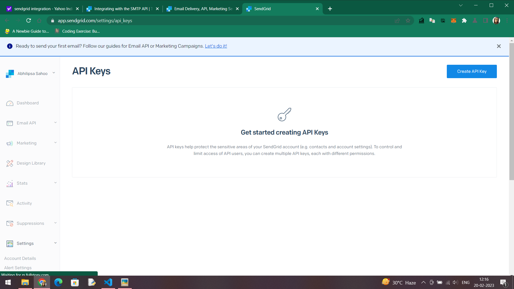Click the Create API Key button
This screenshot has width=514, height=289.
[472, 71]
